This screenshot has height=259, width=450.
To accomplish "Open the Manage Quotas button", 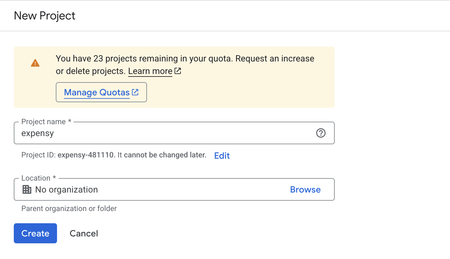I will click(97, 92).
